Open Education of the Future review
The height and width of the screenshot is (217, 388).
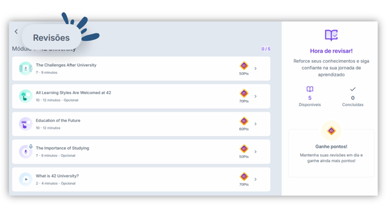(x=141, y=124)
